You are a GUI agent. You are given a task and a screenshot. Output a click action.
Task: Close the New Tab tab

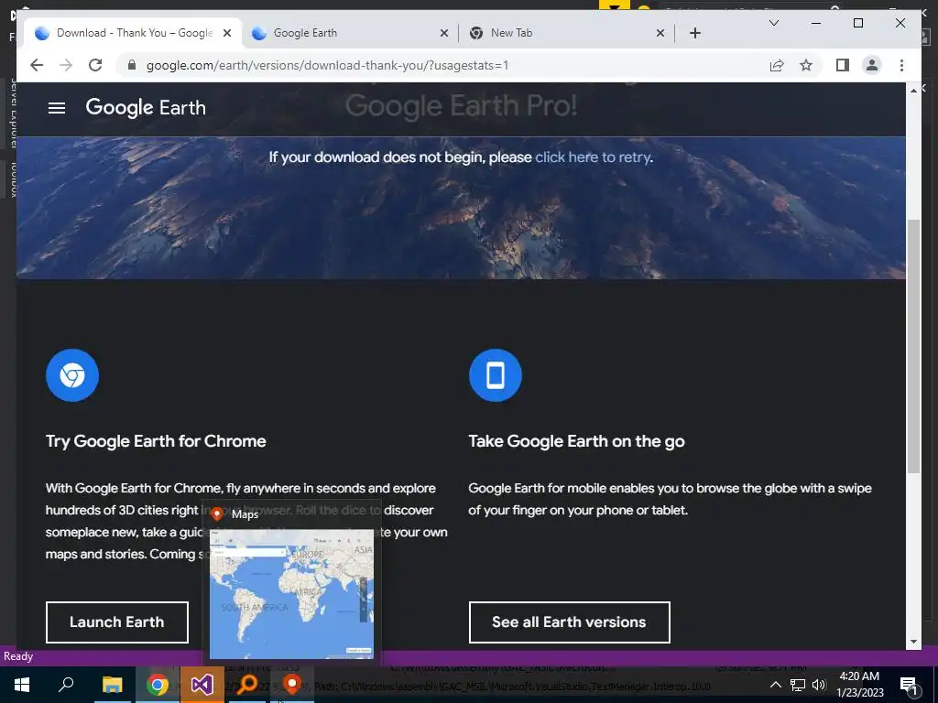click(660, 33)
